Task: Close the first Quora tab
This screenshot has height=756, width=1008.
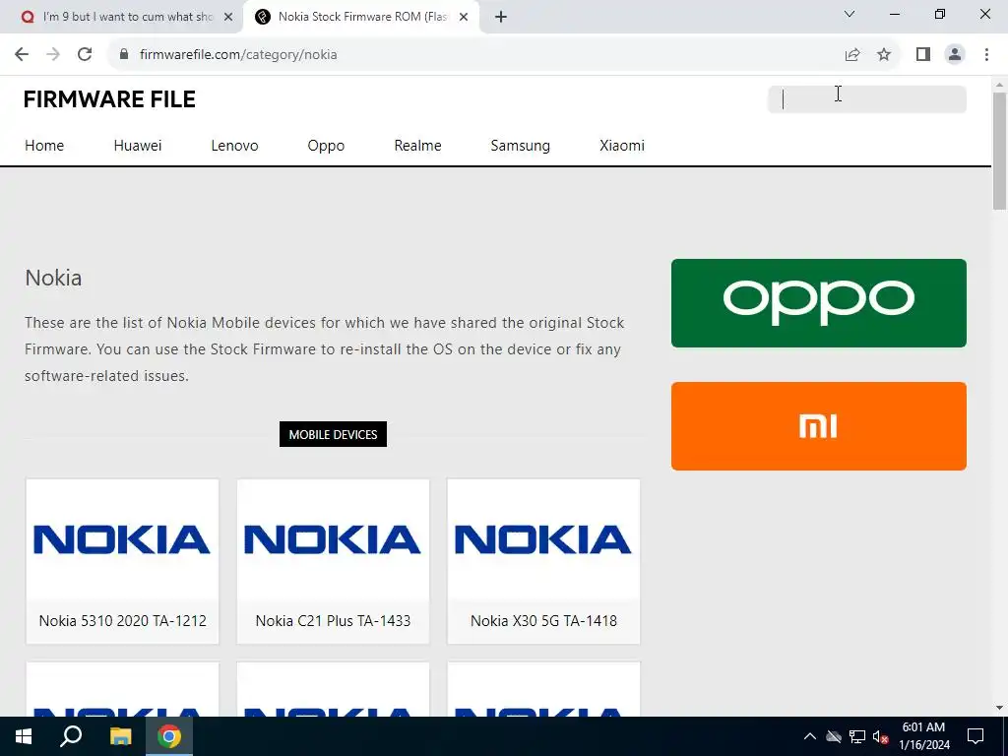Action: 228,18
